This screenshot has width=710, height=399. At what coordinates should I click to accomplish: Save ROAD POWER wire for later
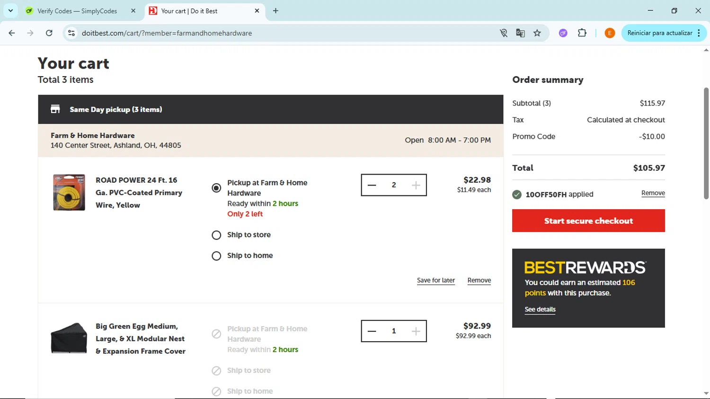click(436, 280)
